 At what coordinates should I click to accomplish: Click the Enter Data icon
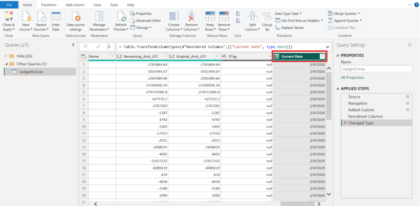(x=56, y=17)
